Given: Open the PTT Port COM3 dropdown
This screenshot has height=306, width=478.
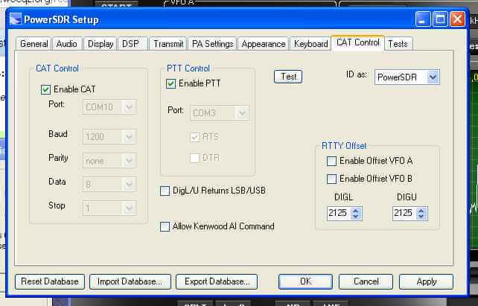Looking at the screenshot, I should (x=220, y=112).
